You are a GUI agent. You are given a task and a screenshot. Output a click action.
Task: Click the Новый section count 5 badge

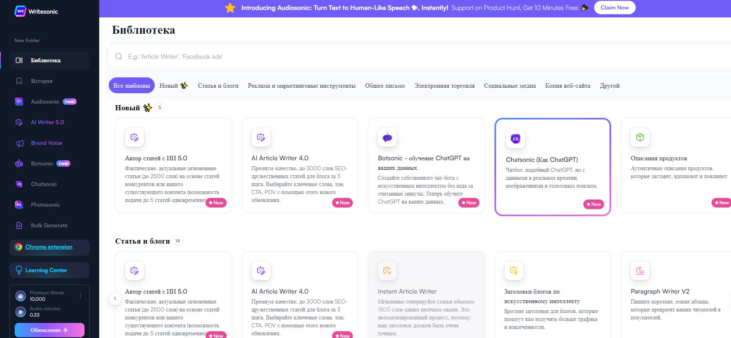point(160,108)
